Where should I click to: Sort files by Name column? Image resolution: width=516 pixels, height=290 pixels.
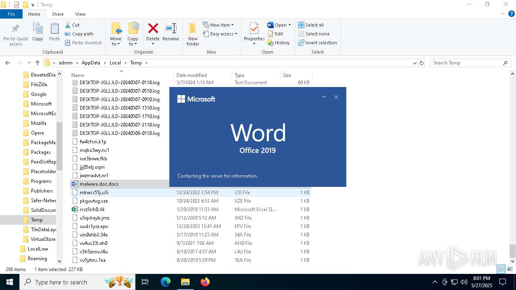click(x=121, y=75)
